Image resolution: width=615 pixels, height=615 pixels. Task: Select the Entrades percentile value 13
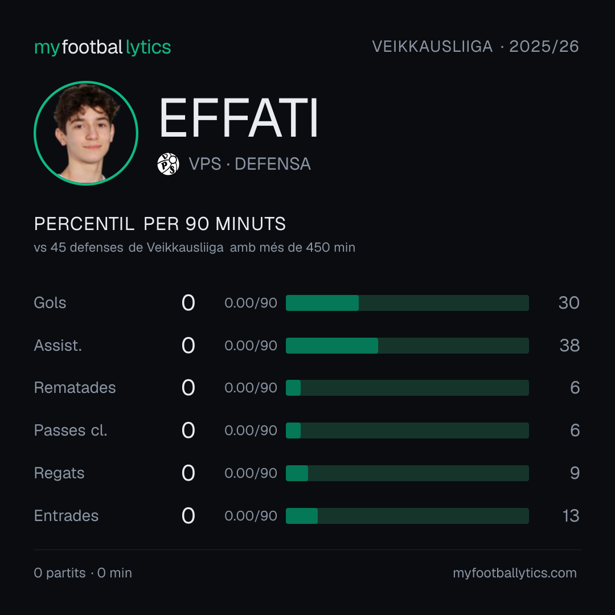(571, 516)
